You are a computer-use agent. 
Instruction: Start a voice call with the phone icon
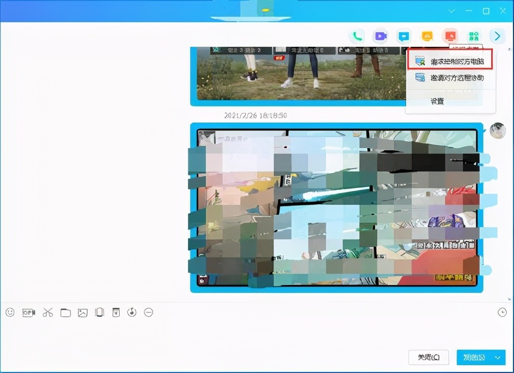click(357, 36)
